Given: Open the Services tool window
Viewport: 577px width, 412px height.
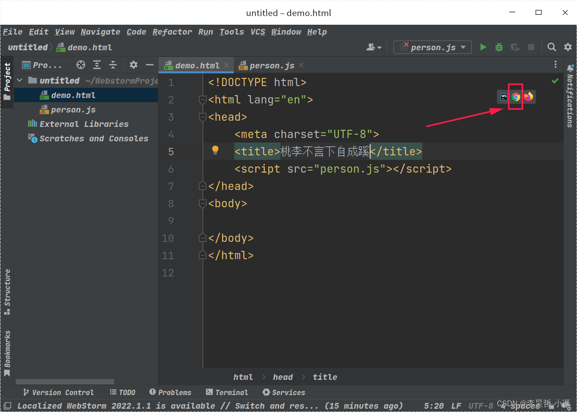Looking at the screenshot, I should click(x=284, y=393).
